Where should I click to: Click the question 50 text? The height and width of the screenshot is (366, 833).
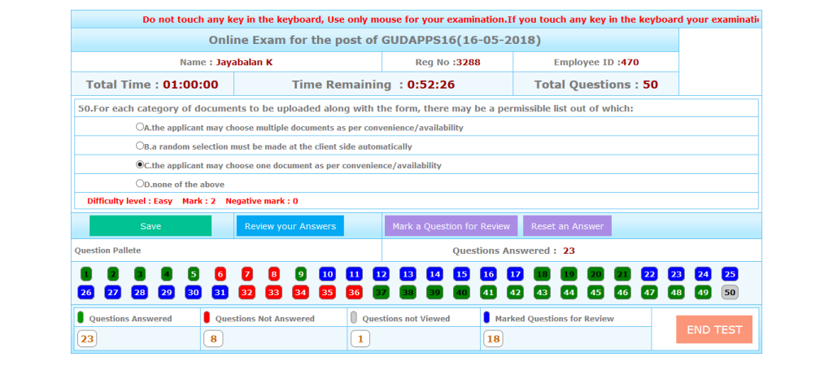[356, 108]
